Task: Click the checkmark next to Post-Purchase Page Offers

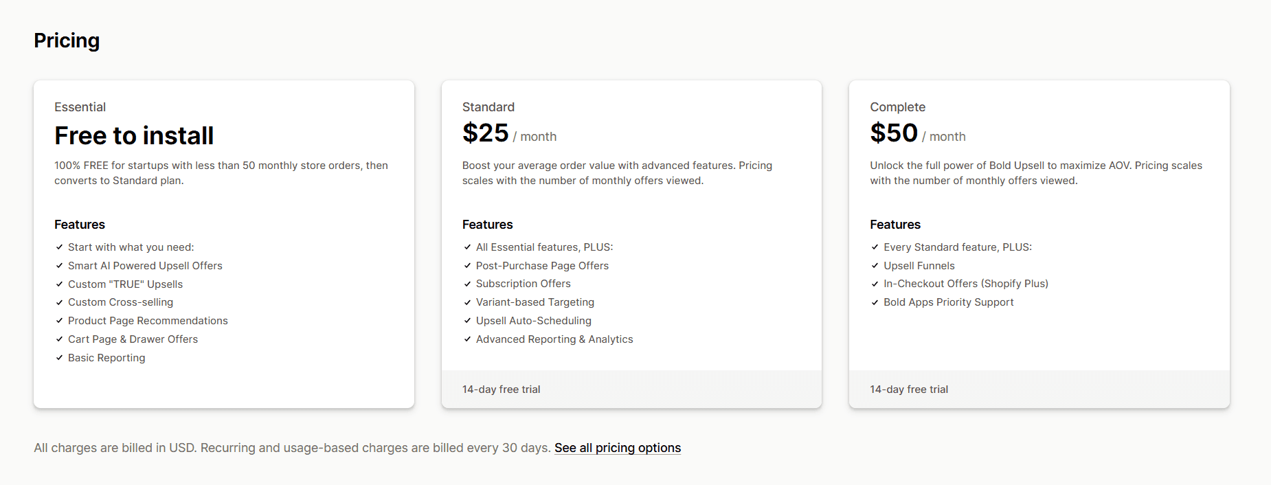Action: (466, 265)
